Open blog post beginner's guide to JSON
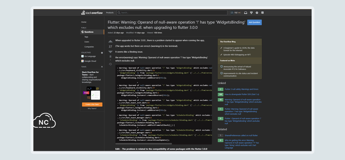Image resolution: width=345 pixels, height=160 pixels. click(239, 49)
